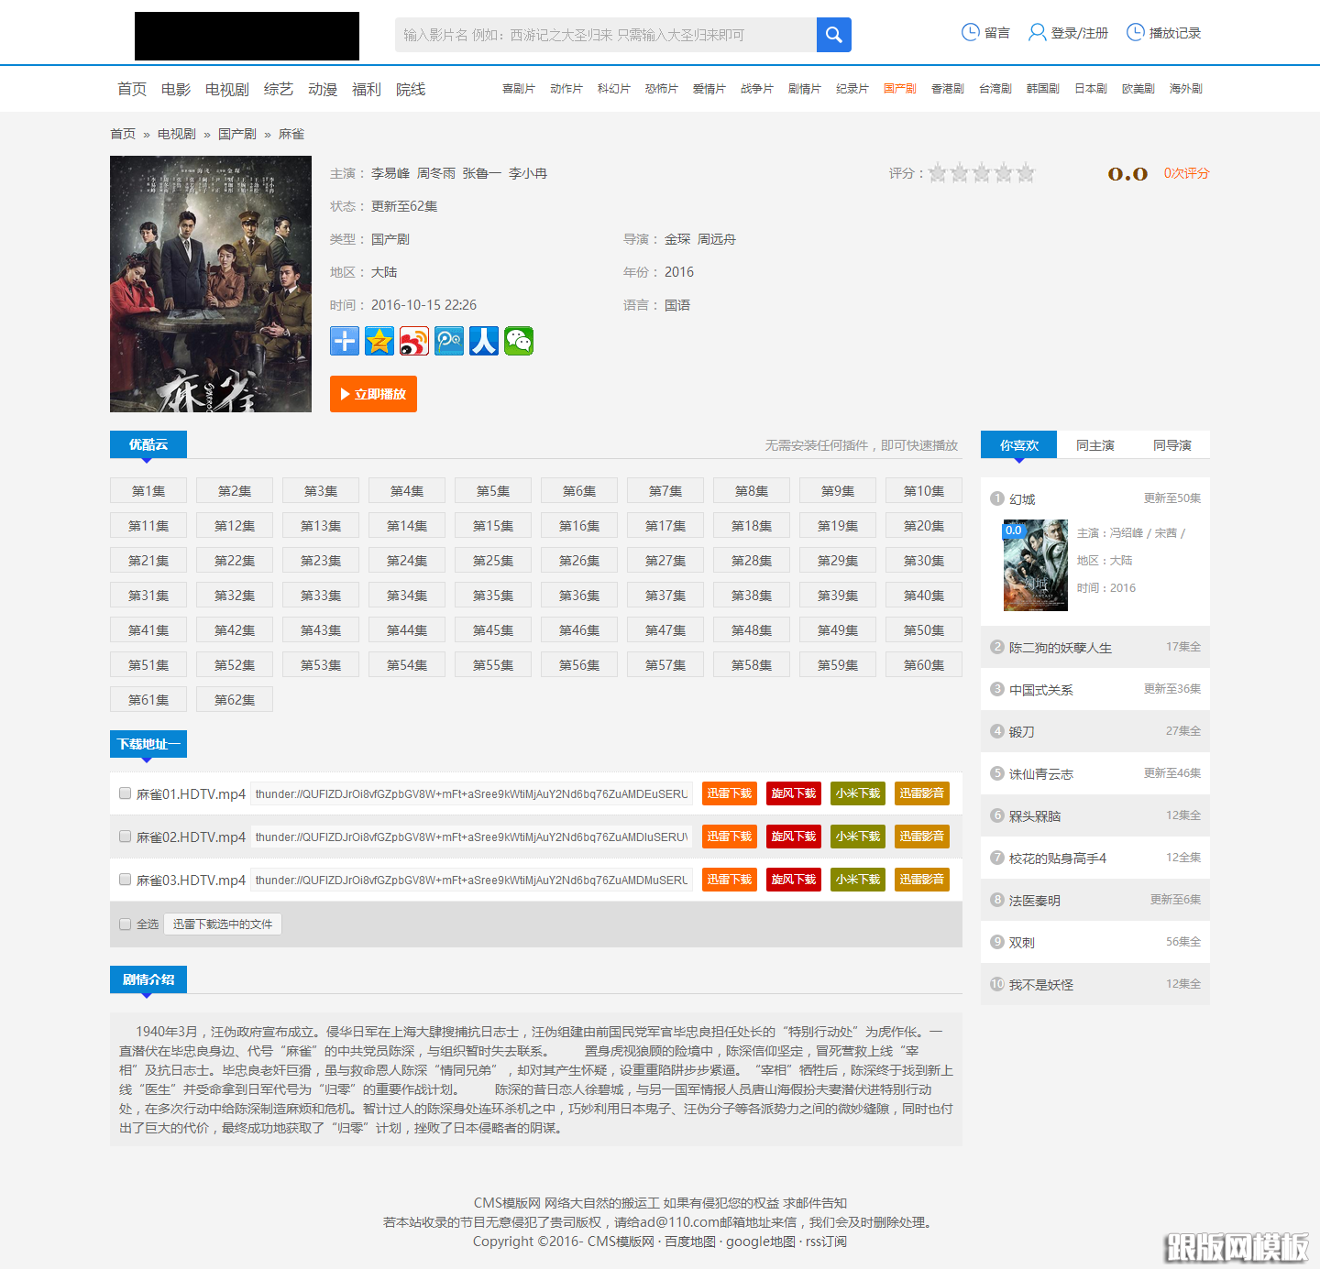The height and width of the screenshot is (1269, 1320).
Task: Share to Tencent Weibo icon
Action: click(x=449, y=341)
